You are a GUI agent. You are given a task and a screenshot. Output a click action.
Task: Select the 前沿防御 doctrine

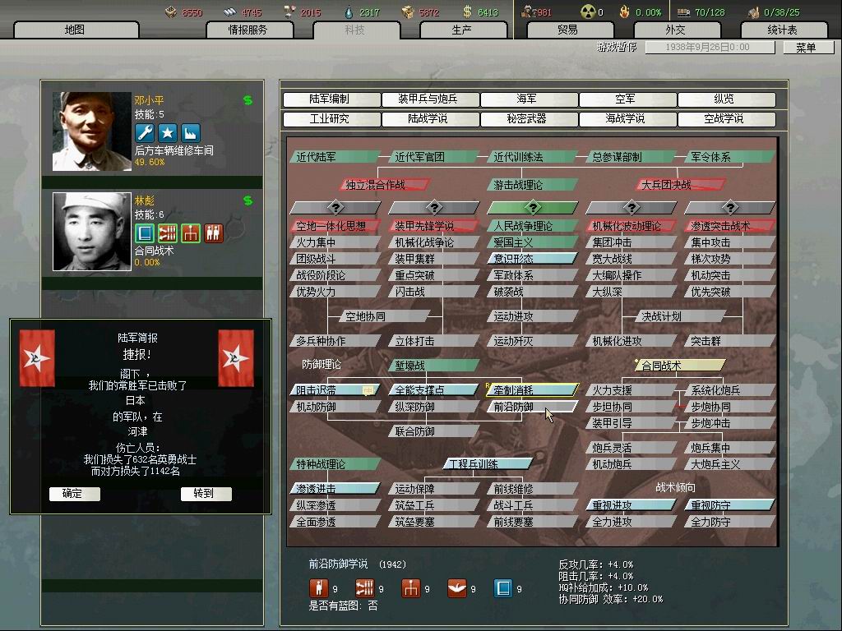point(533,407)
